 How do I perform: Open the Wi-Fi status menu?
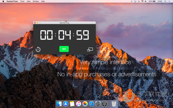click(x=142, y=1)
